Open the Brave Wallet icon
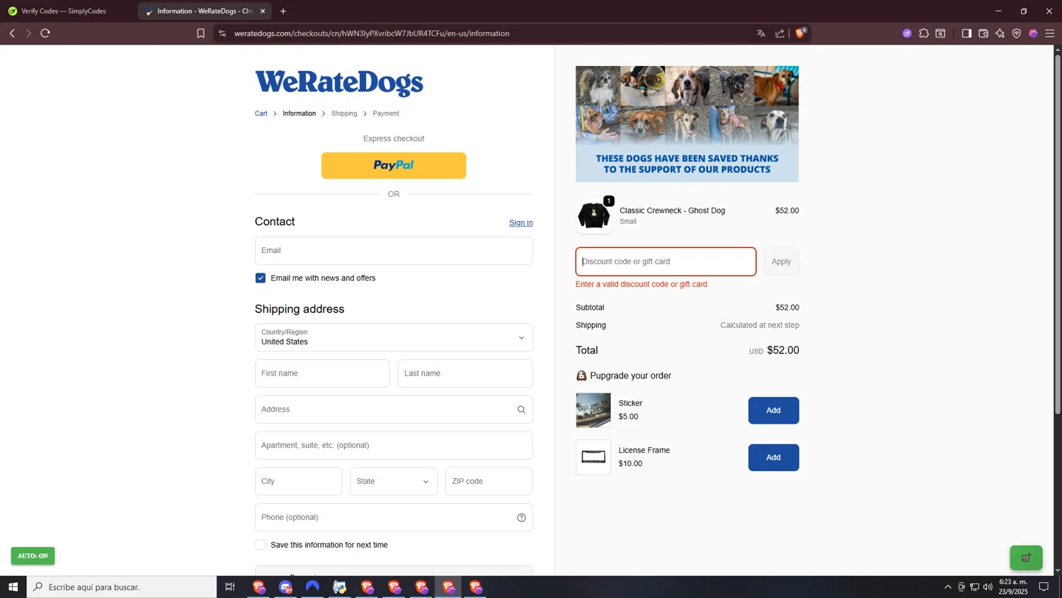Image resolution: width=1062 pixels, height=598 pixels. coord(983,33)
